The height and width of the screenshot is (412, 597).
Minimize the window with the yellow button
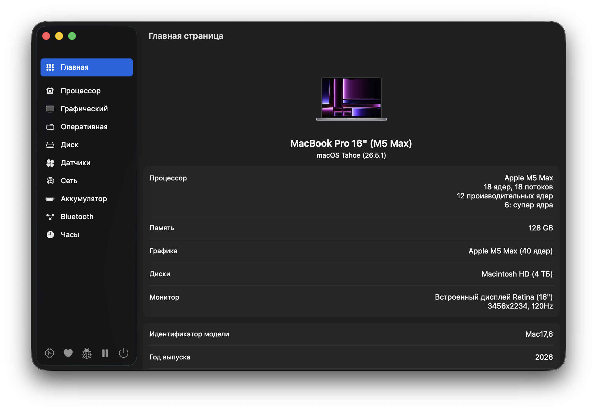(x=59, y=36)
